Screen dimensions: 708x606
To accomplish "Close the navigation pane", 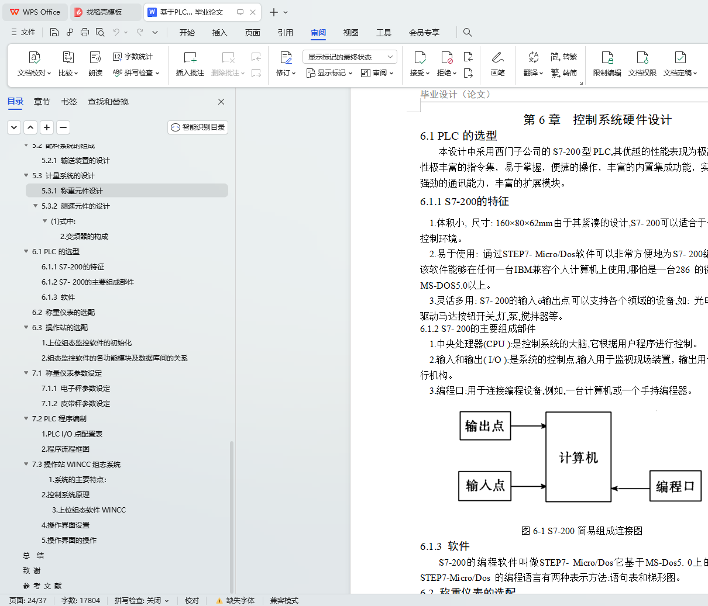I will click(x=221, y=102).
